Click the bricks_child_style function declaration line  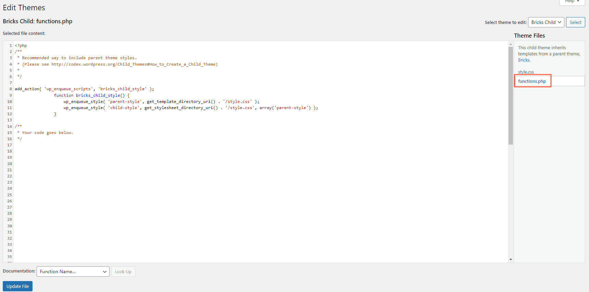pos(91,95)
